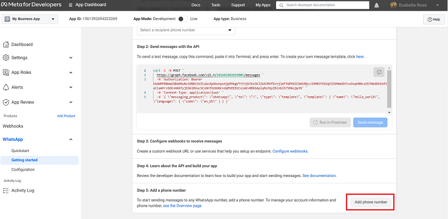Viewport: 448px width, 219px height.
Task: Click the graph.facebook.com URL in code
Action: [208, 75]
